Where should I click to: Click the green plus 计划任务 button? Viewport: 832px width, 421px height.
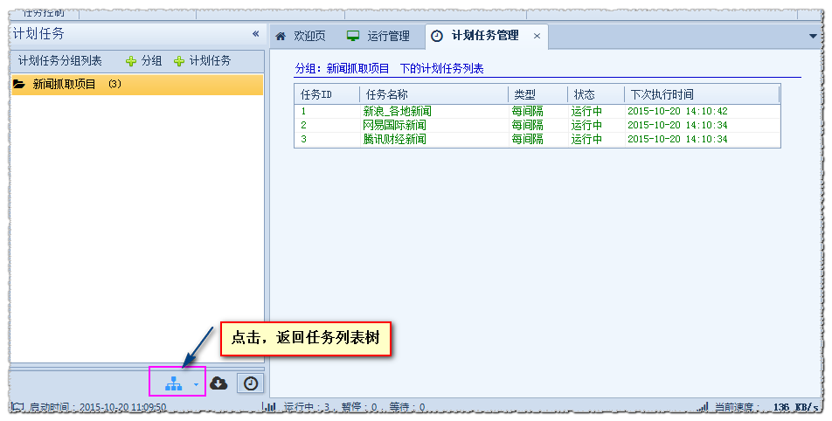point(202,61)
